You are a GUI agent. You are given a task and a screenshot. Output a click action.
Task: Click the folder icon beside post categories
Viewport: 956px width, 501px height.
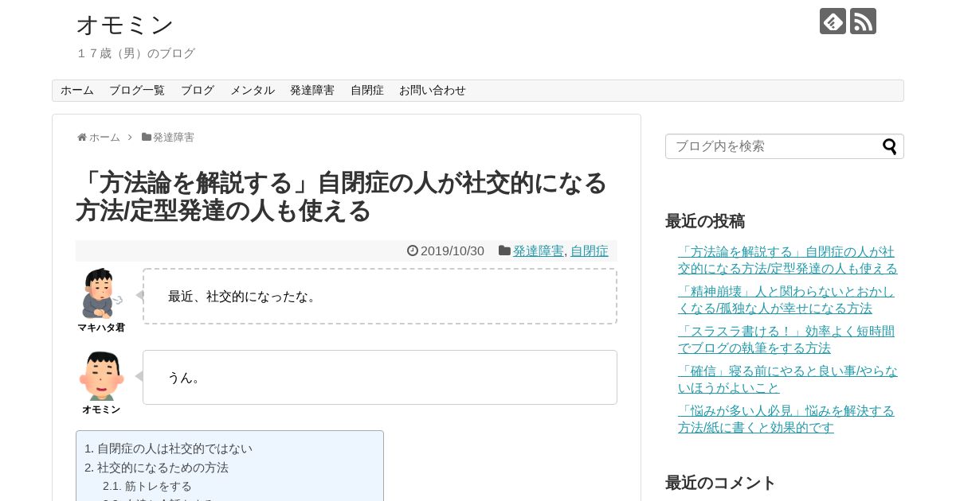(x=504, y=250)
